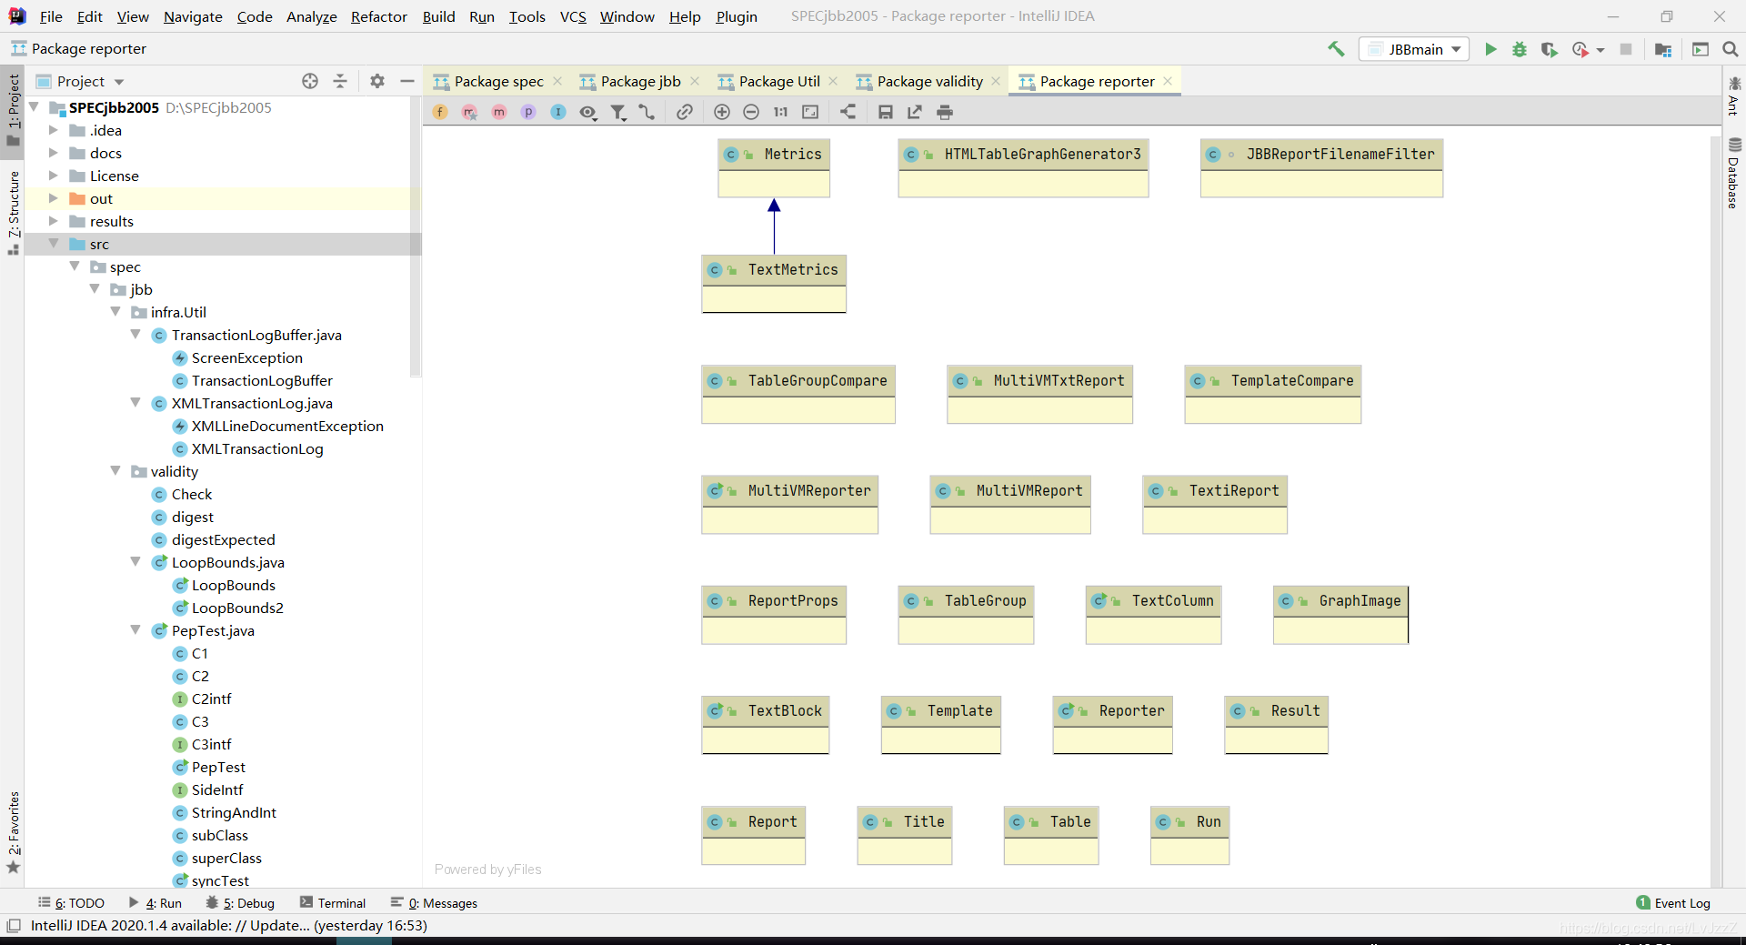Image resolution: width=1746 pixels, height=945 pixels.
Task: Collapse the validity package
Action: pos(115,471)
